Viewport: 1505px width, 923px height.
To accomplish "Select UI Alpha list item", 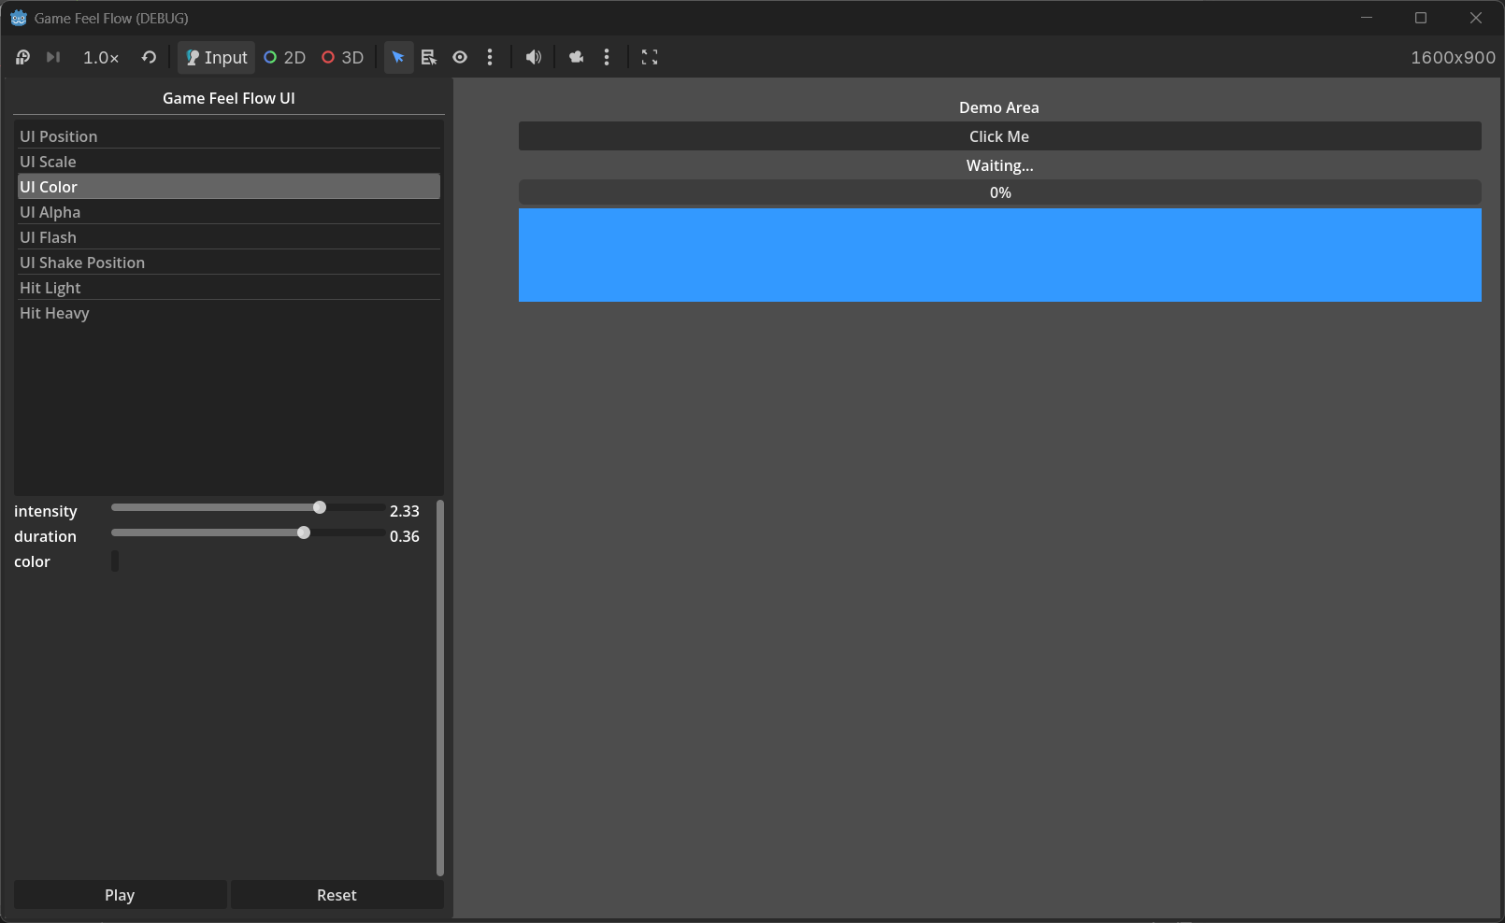I will [229, 212].
